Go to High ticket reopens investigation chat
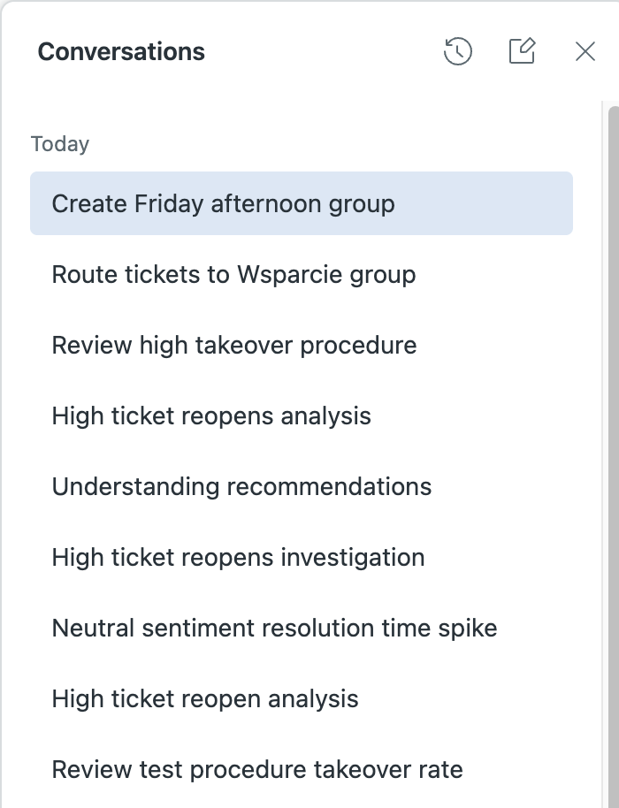The width and height of the screenshot is (619, 808). (238, 558)
